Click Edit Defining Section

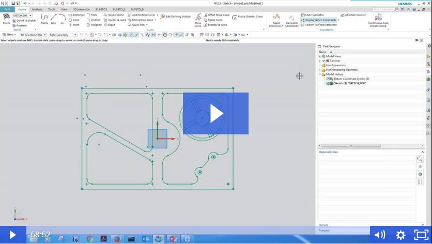coord(176,17)
